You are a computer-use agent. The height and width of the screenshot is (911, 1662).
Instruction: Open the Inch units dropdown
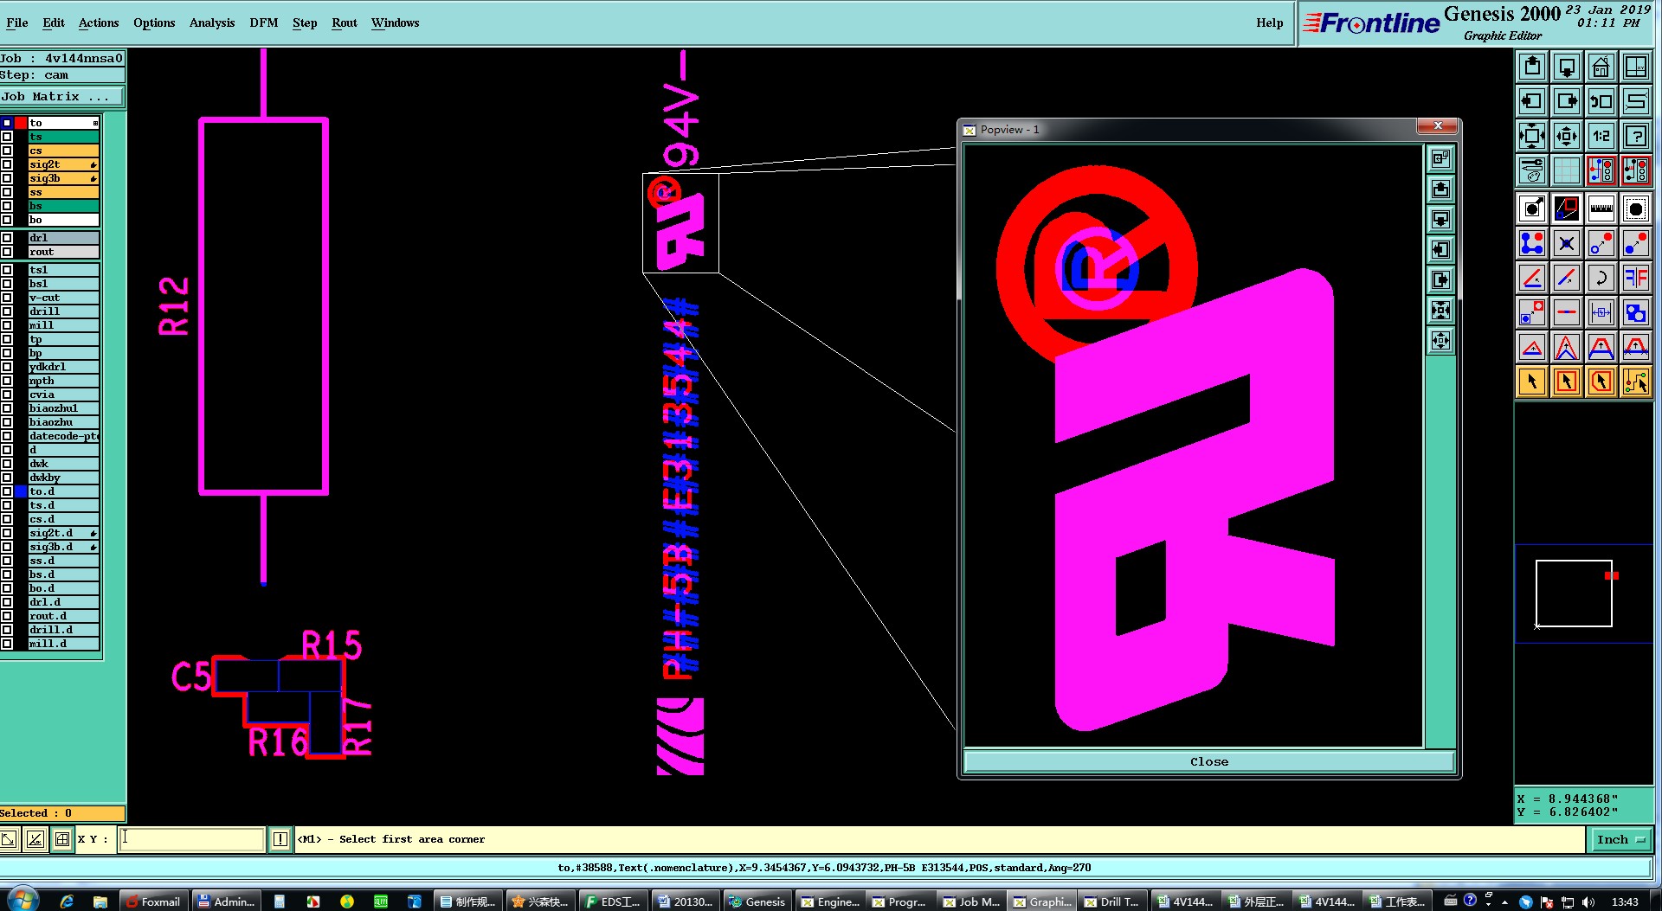pos(1620,839)
